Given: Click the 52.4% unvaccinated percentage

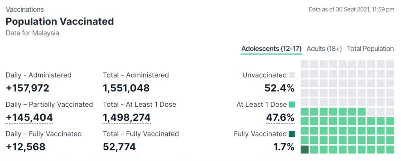Looking at the screenshot, I should 279,88.
